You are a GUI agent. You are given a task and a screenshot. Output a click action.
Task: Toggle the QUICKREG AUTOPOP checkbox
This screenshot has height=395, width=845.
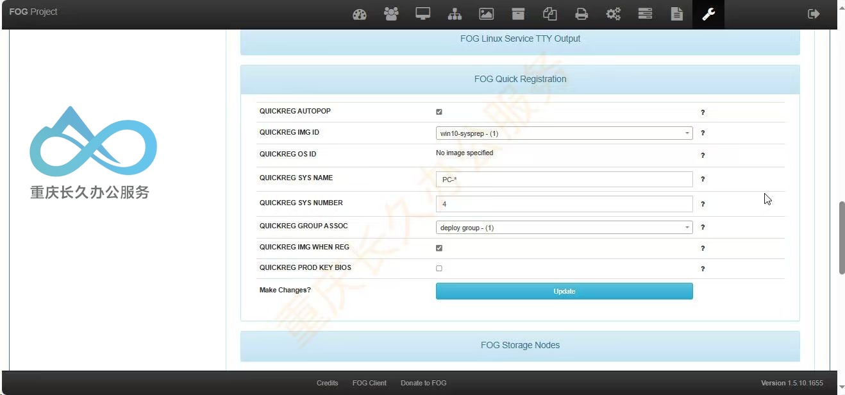tap(439, 112)
